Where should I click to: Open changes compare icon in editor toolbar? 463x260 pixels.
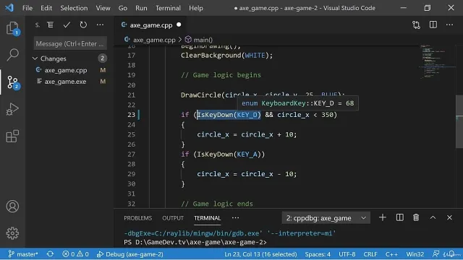[x=417, y=25]
